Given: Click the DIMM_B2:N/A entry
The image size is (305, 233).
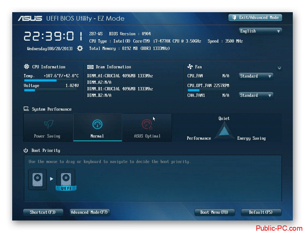Looking at the screenshot, I should pos(99,95).
